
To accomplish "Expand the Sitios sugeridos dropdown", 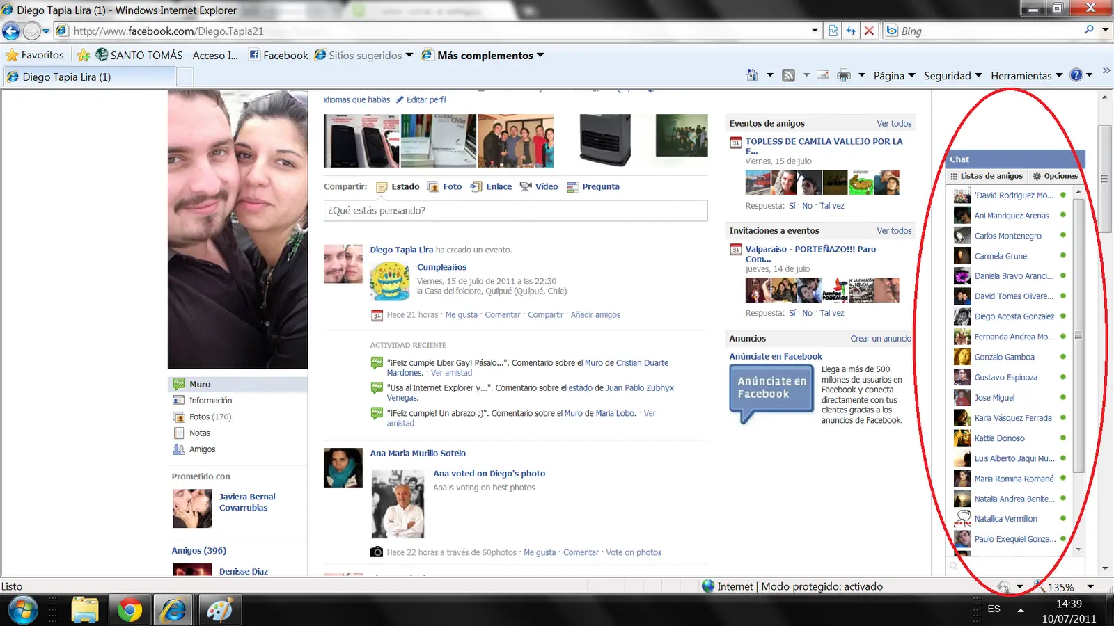I will coord(409,55).
